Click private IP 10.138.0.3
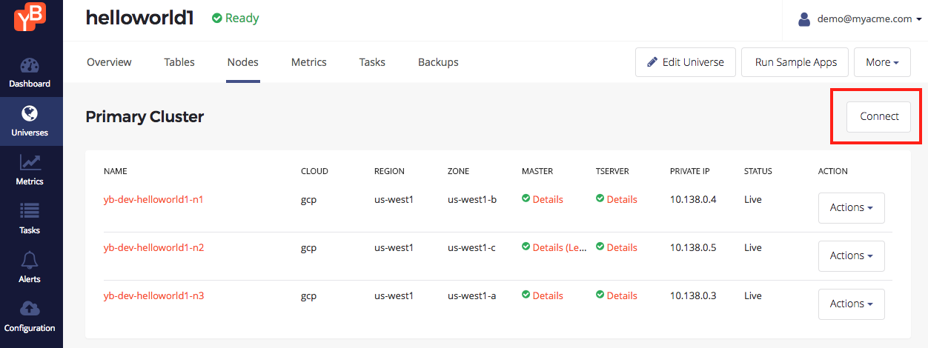This screenshot has height=348, width=928. tap(693, 295)
